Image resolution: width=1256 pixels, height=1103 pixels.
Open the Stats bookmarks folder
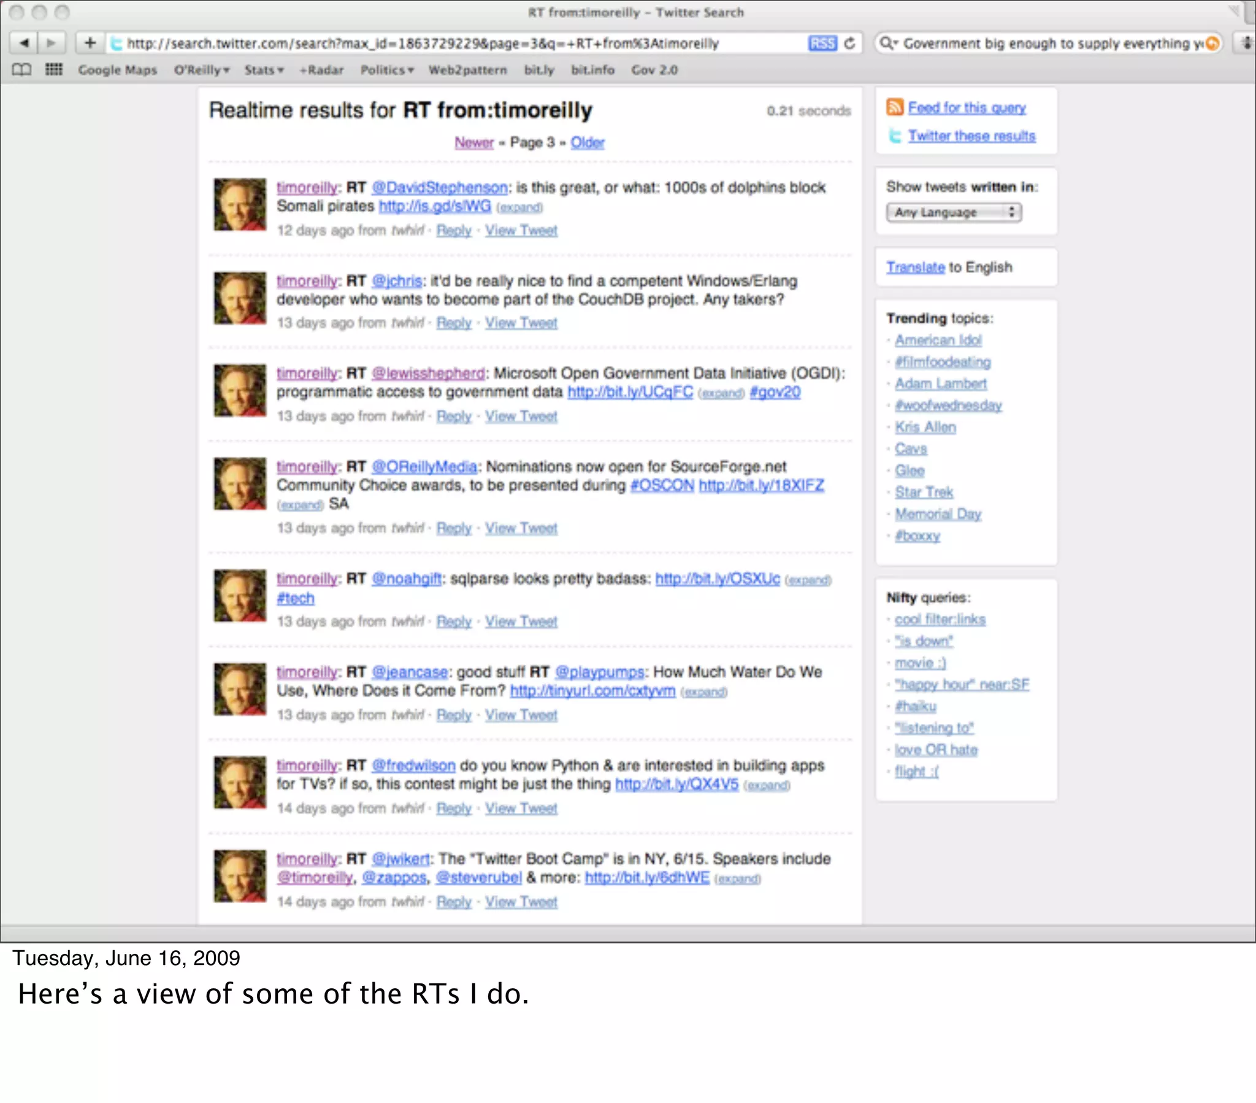coord(264,69)
